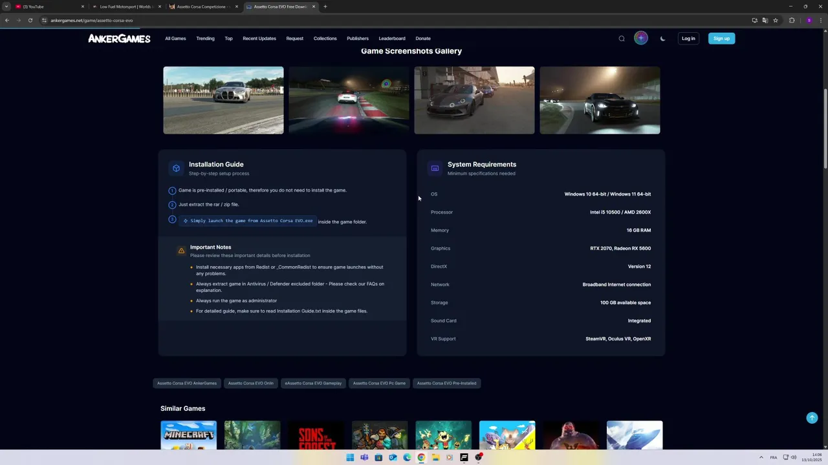Viewport: 828px width, 465px height.
Task: Open Top games page
Action: point(228,39)
